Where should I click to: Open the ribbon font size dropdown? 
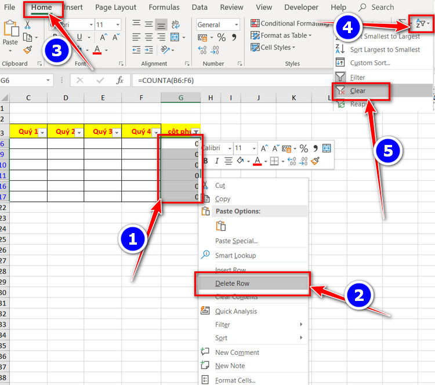pyautogui.click(x=118, y=25)
